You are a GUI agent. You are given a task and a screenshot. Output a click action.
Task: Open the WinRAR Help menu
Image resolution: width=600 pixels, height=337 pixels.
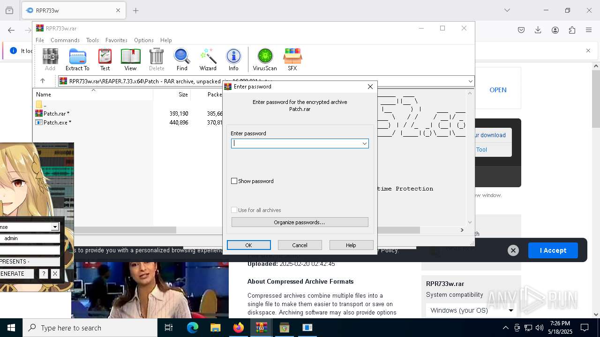click(x=166, y=40)
